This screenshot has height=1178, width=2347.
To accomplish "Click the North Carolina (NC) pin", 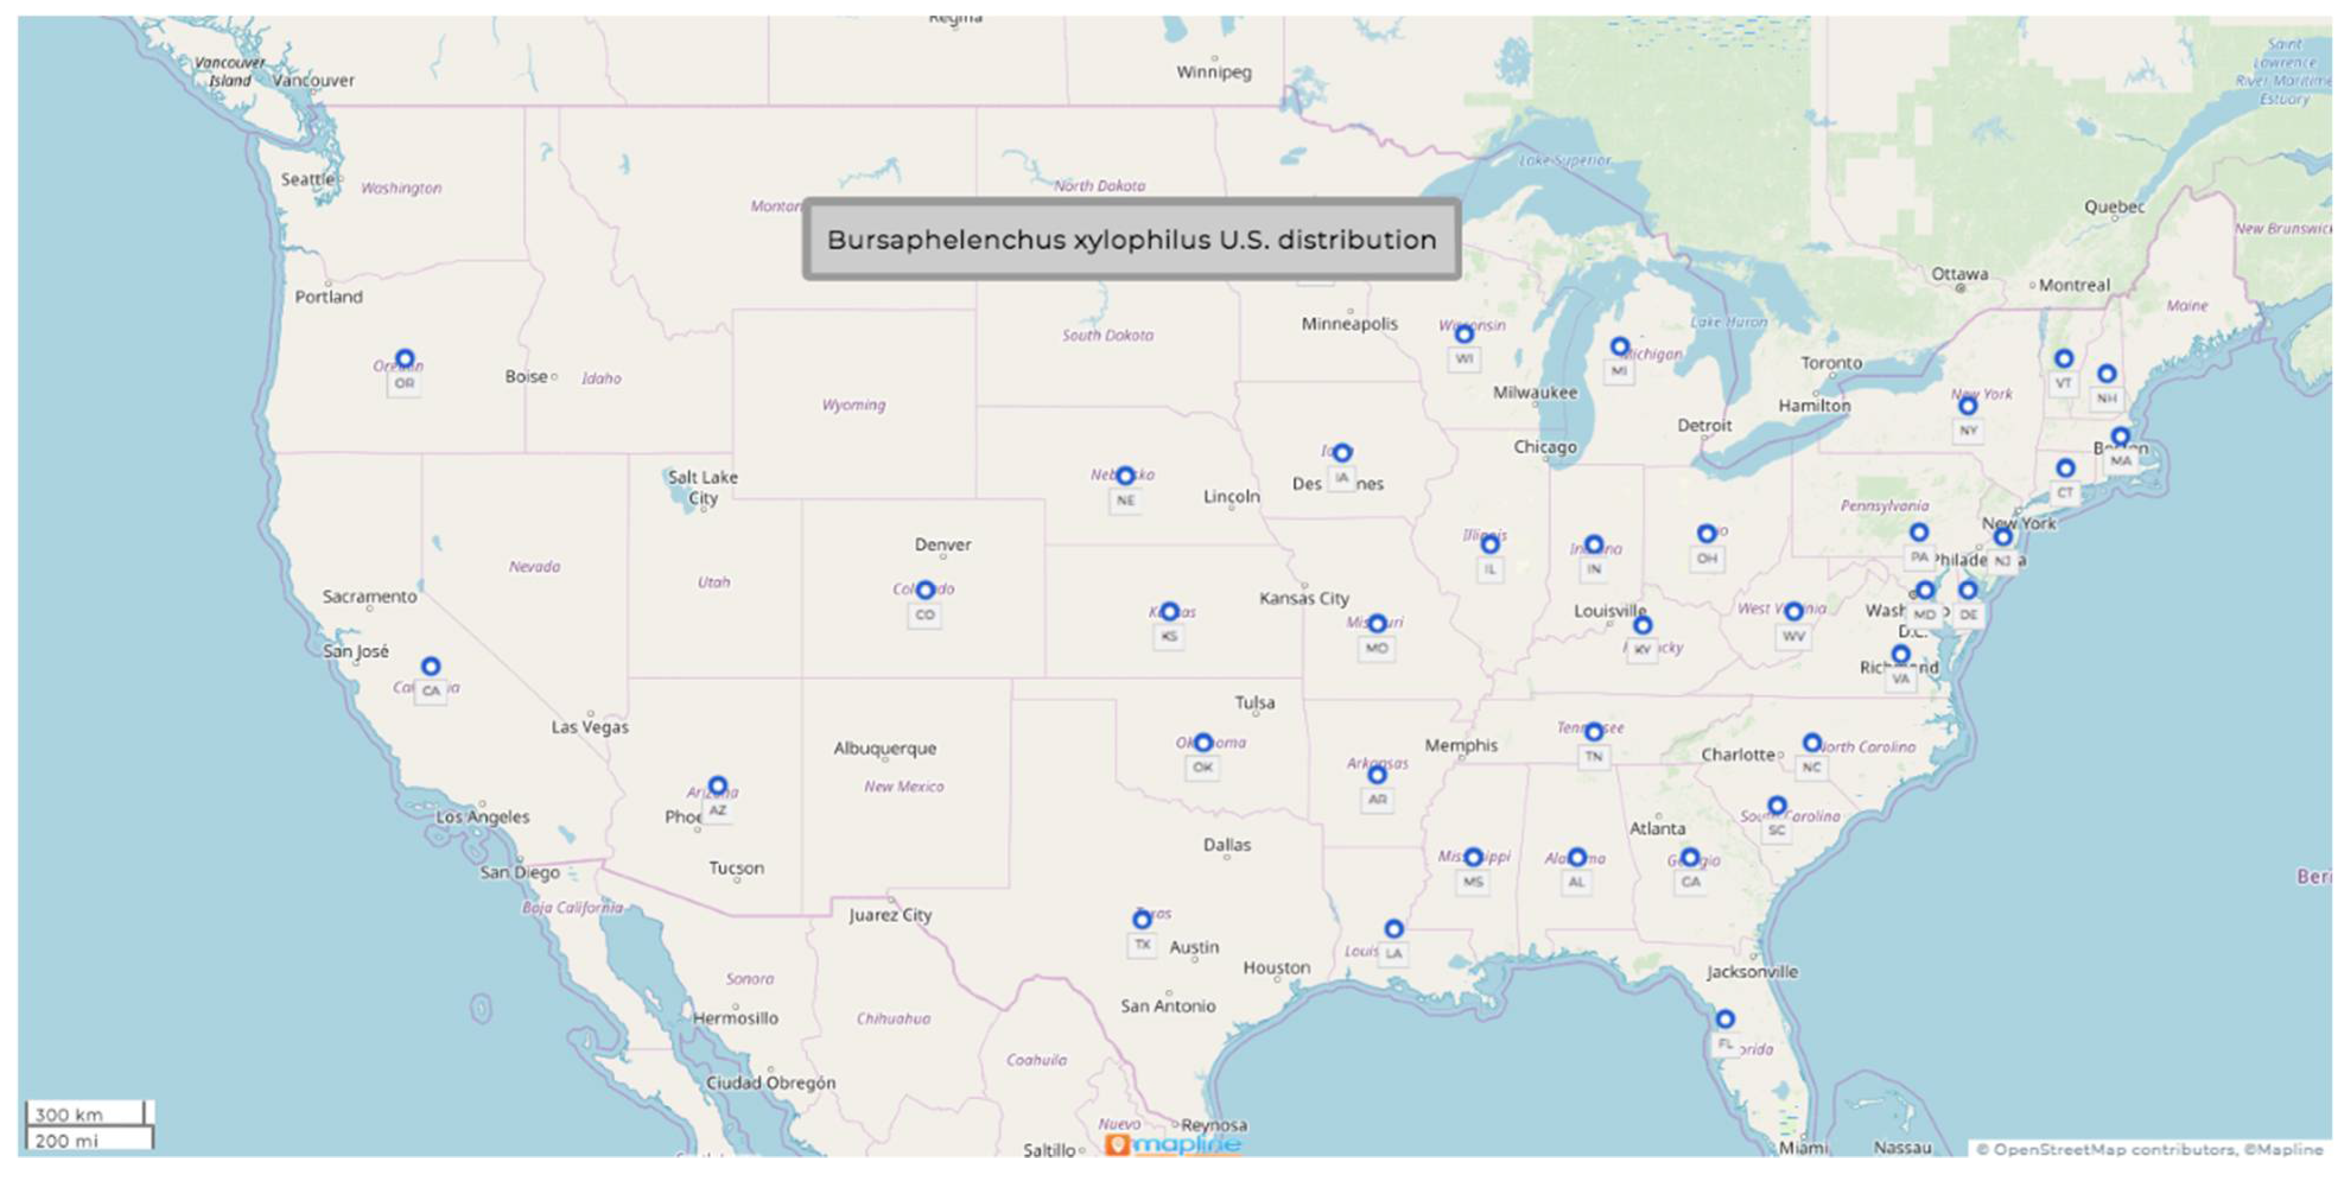I will tap(1811, 743).
